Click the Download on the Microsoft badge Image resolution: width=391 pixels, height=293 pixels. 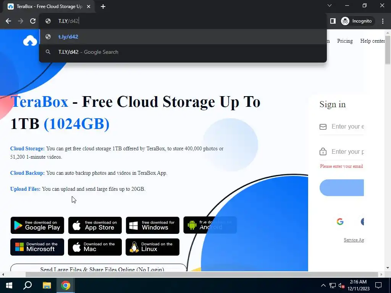pos(37,247)
